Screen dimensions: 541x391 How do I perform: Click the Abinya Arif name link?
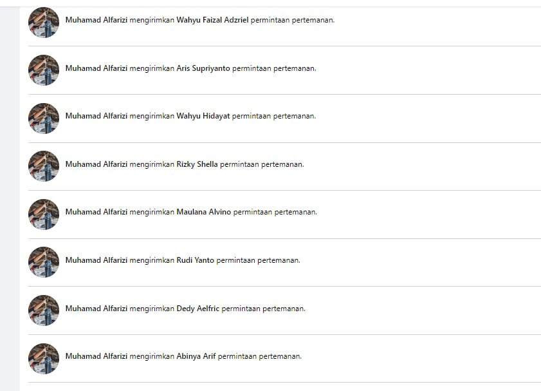pos(196,356)
